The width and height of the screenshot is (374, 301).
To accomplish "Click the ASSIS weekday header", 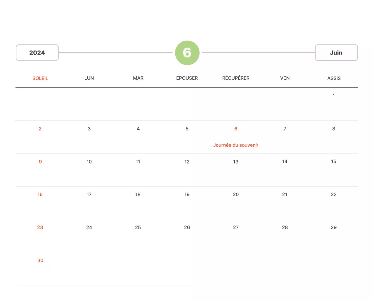I will 334,78.
